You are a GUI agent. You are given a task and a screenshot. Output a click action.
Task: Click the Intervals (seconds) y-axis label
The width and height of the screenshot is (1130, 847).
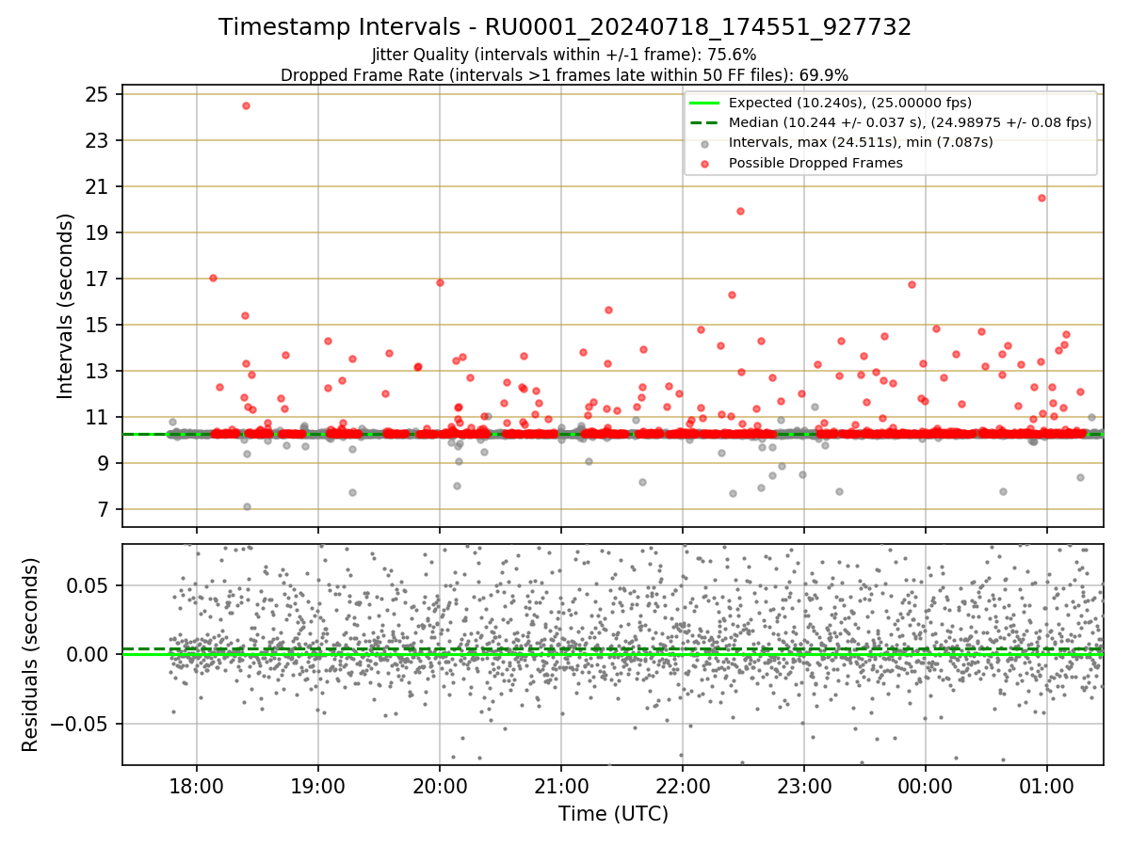point(66,306)
